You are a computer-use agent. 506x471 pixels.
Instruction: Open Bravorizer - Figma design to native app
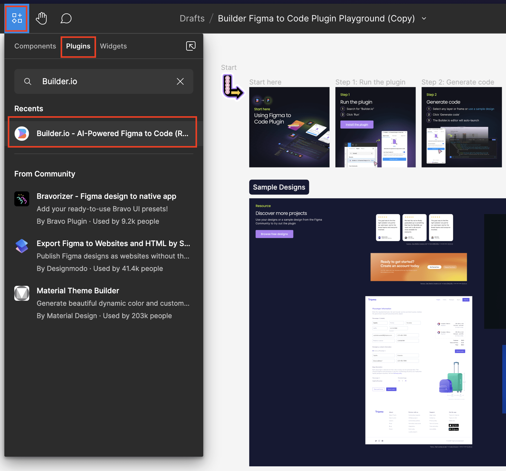(x=106, y=196)
